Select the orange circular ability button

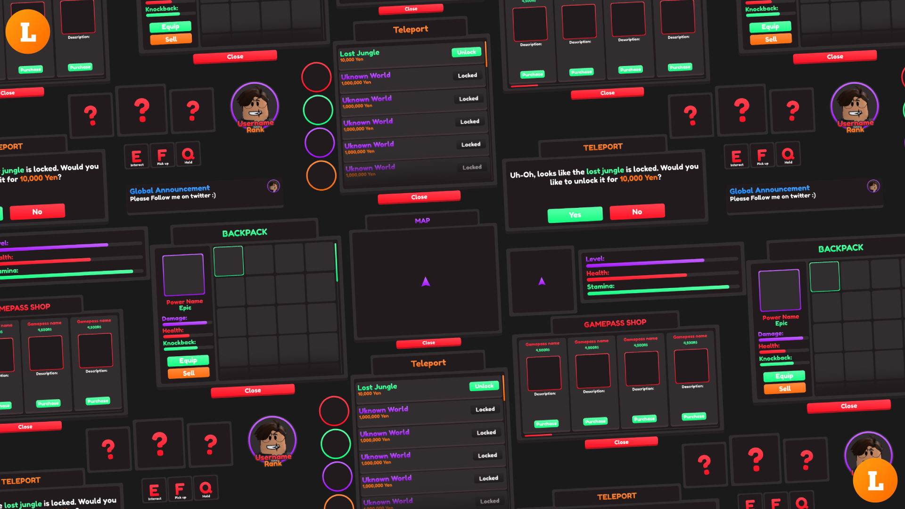(x=321, y=175)
